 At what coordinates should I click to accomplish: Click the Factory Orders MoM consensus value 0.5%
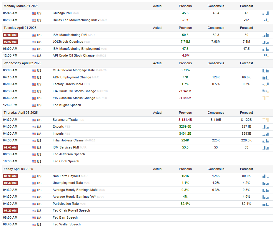[x=216, y=84]
